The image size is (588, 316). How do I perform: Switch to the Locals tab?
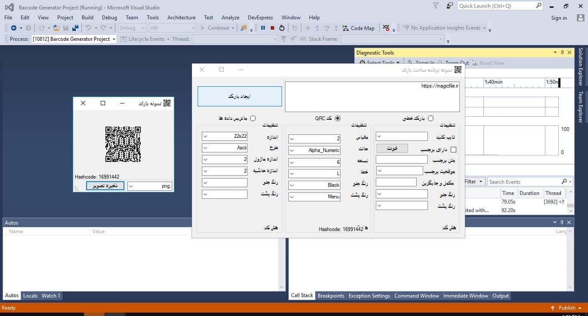click(x=30, y=295)
